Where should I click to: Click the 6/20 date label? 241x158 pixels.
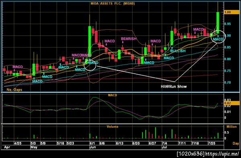pos(136,144)
